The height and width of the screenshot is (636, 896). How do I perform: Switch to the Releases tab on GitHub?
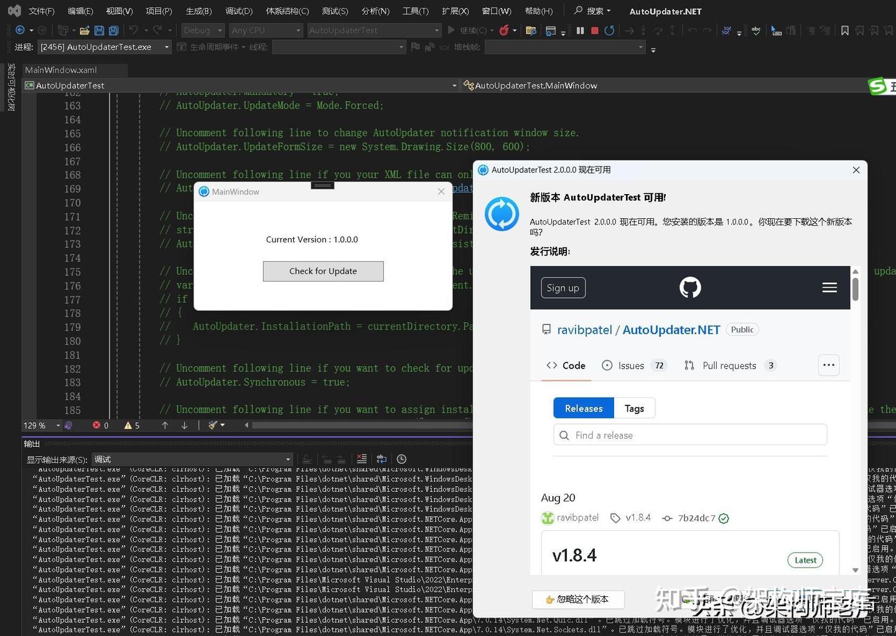[x=583, y=408]
